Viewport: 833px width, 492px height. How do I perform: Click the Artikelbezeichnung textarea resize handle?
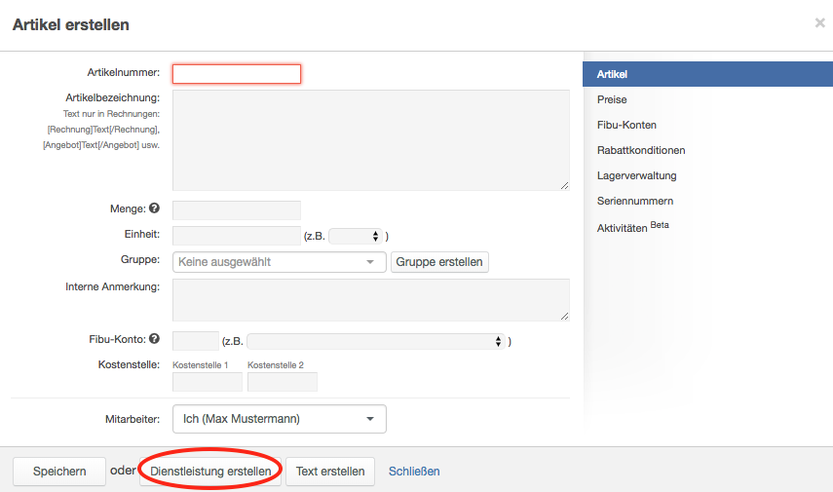click(x=565, y=185)
